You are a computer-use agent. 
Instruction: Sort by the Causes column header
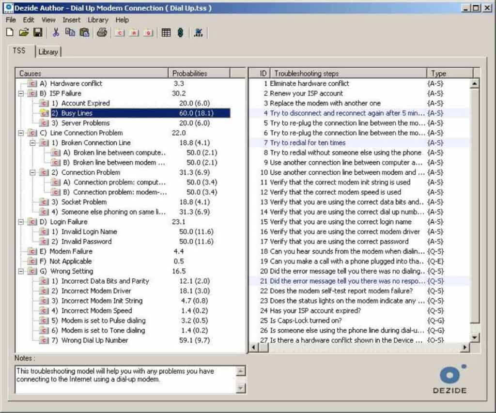[92, 74]
